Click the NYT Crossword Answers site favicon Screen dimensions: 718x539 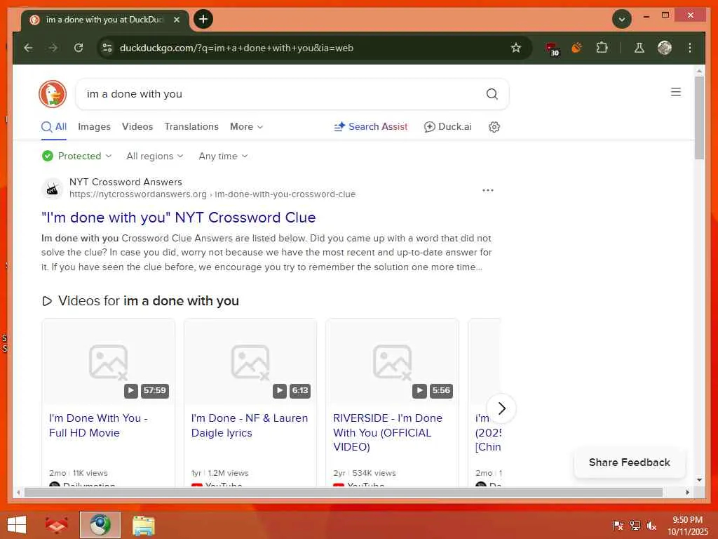click(x=53, y=189)
